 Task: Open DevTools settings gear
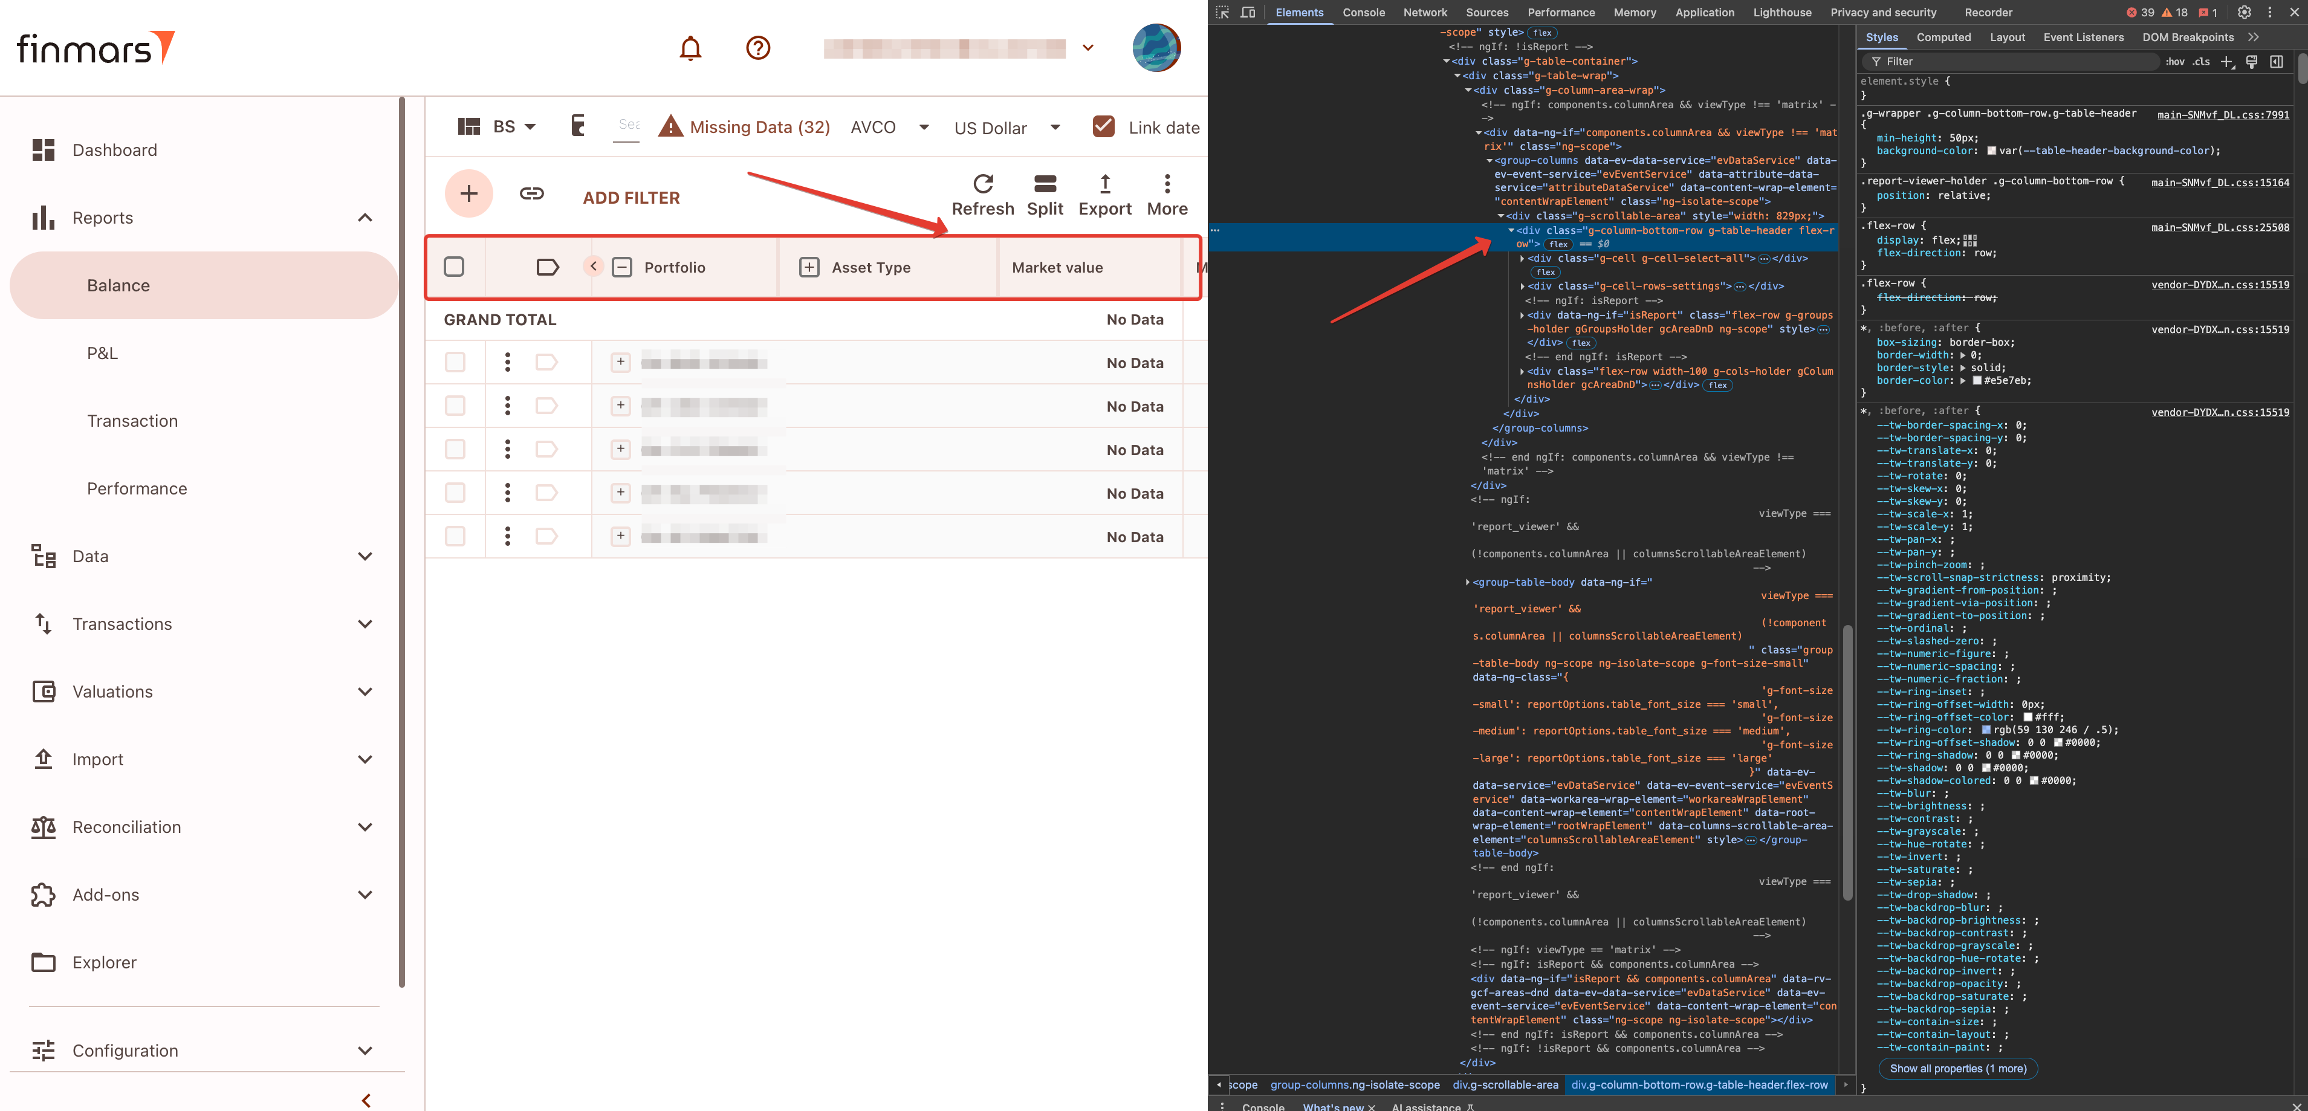(x=2243, y=13)
